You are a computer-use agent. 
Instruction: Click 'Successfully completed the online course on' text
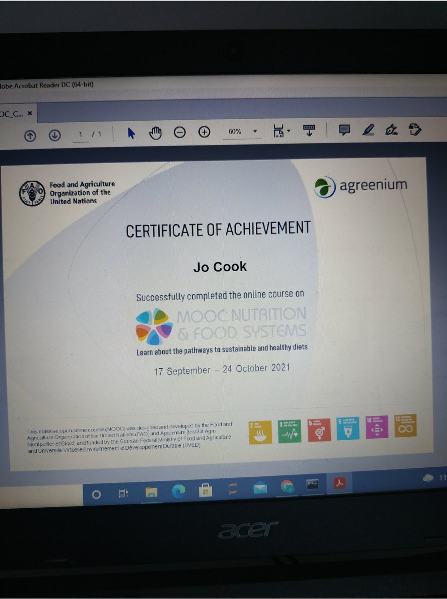(220, 296)
